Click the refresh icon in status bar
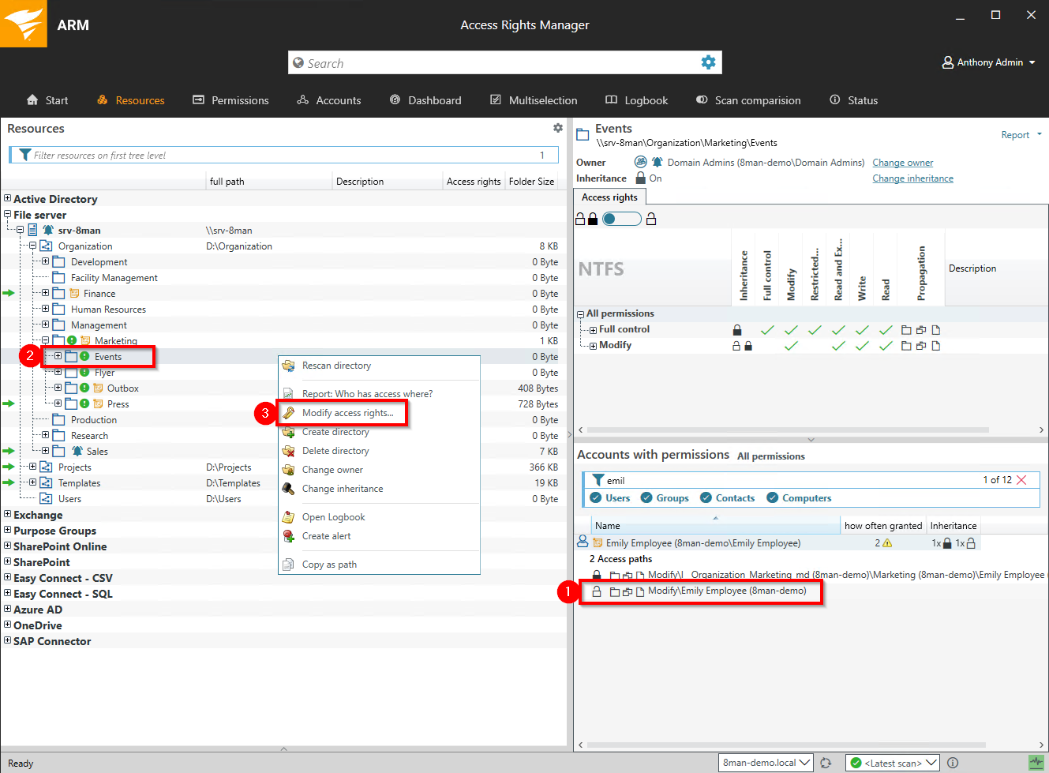The width and height of the screenshot is (1049, 773). (826, 763)
